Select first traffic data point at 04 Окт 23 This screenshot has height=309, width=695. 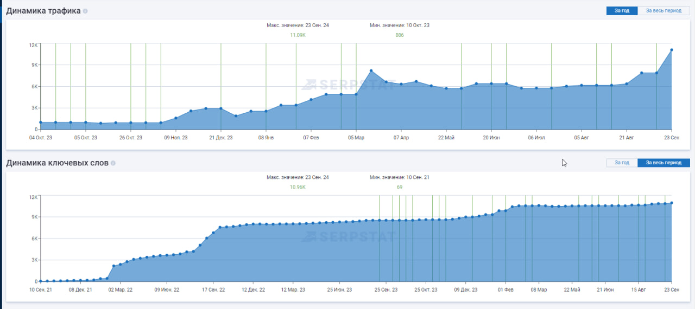click(x=40, y=123)
